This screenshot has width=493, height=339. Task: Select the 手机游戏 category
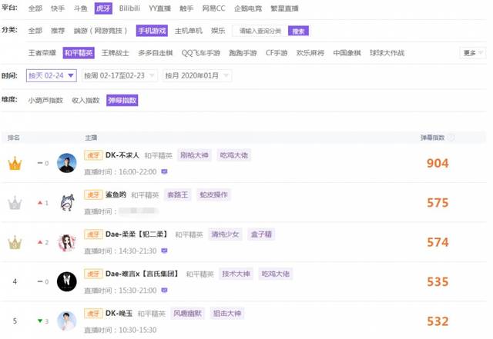pyautogui.click(x=152, y=31)
